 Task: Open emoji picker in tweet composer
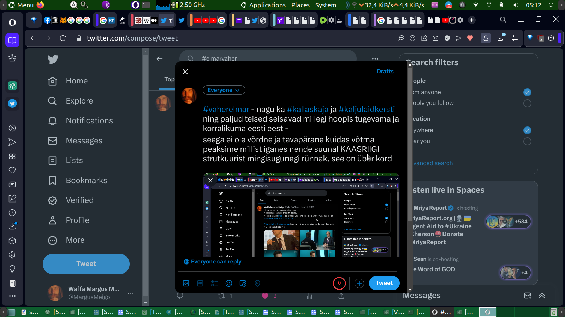229,283
